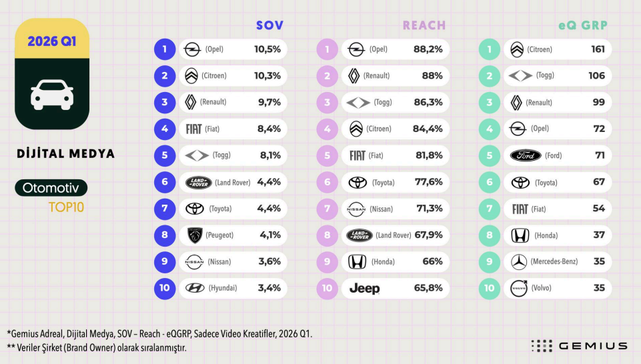Click the orange TOP10 text
641x364 pixels.
[x=66, y=207]
